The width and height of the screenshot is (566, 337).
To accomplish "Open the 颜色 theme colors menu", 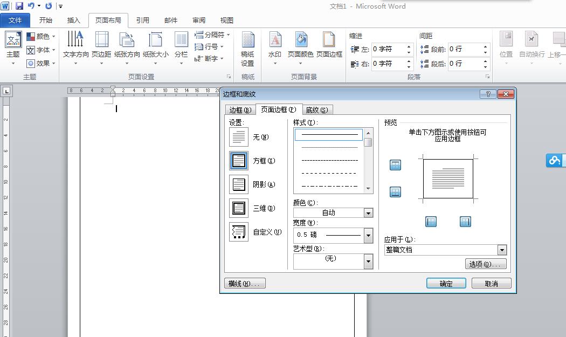I will pos(41,36).
